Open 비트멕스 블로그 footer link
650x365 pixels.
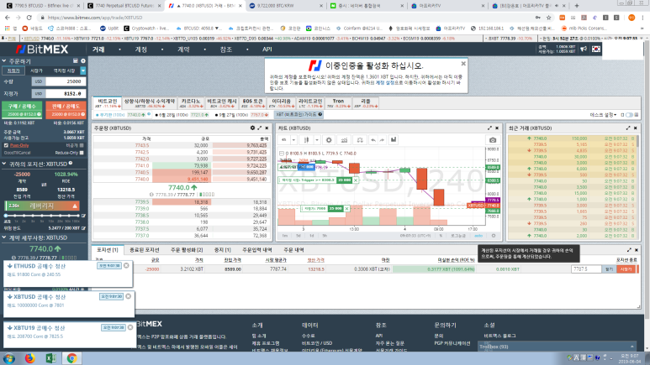tap(500, 336)
